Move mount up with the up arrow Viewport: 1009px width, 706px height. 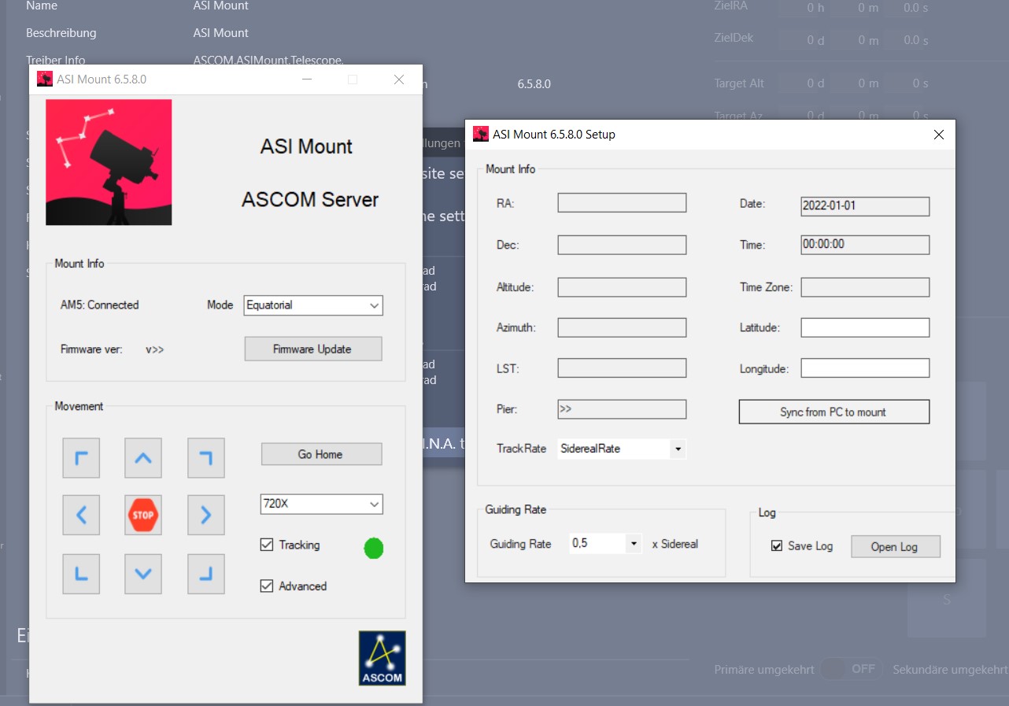tap(143, 458)
